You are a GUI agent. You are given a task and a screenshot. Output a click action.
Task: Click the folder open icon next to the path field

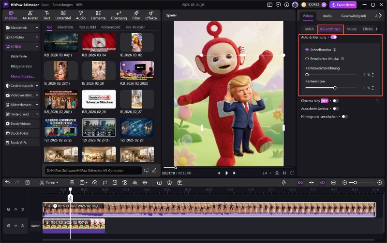click(147, 170)
